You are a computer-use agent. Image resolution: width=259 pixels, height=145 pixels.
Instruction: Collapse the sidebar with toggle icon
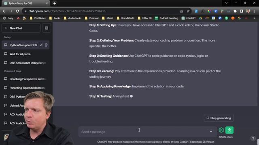pos(47,28)
